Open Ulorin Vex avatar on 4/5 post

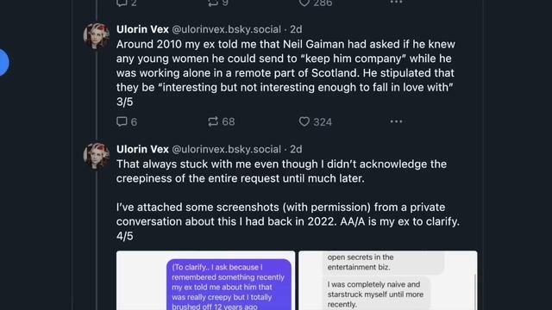click(97, 156)
